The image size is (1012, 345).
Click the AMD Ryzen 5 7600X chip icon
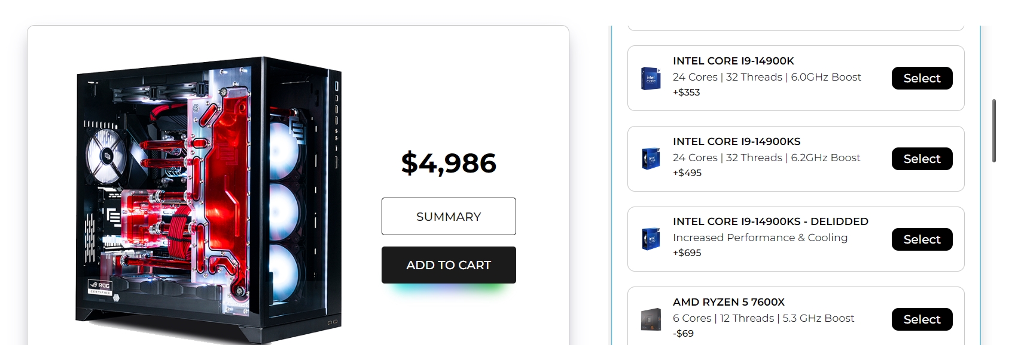click(x=651, y=319)
